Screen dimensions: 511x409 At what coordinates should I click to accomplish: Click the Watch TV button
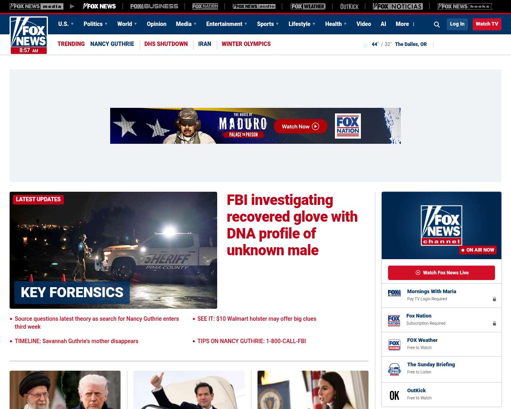(x=487, y=24)
